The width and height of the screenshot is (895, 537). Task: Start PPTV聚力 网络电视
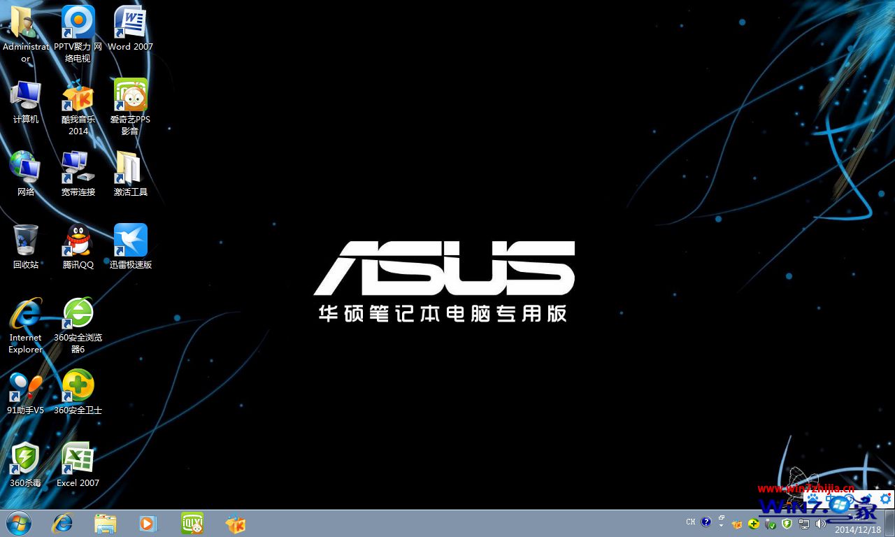tap(78, 21)
